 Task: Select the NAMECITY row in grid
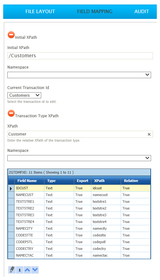pos(79,228)
